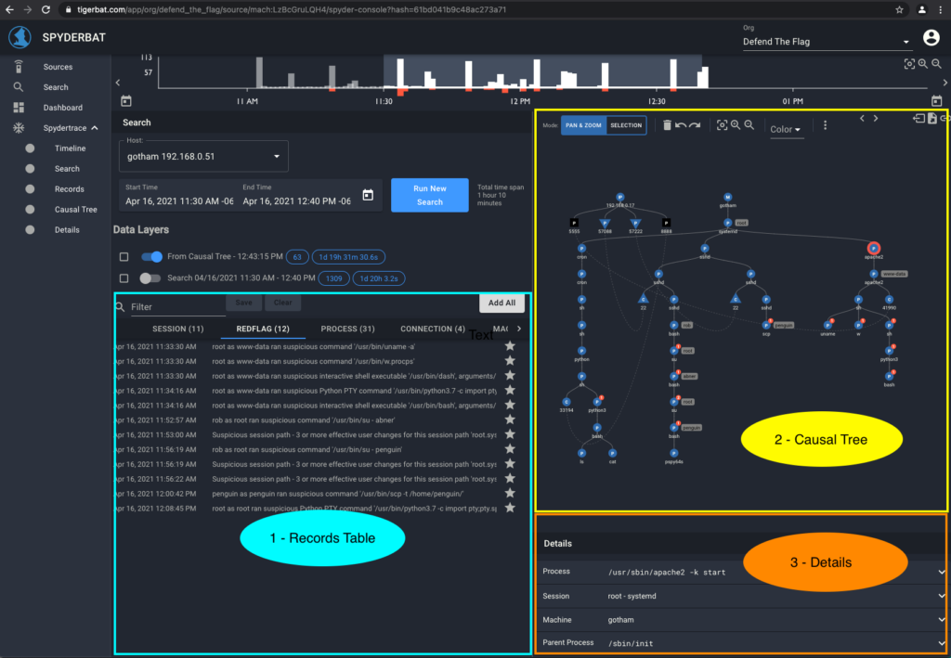951x658 pixels.
Task: Check the Search 04/16/2021 layer checkbox
Action: coord(124,278)
